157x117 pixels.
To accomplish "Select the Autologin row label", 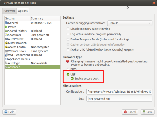I will tap(14, 63).
